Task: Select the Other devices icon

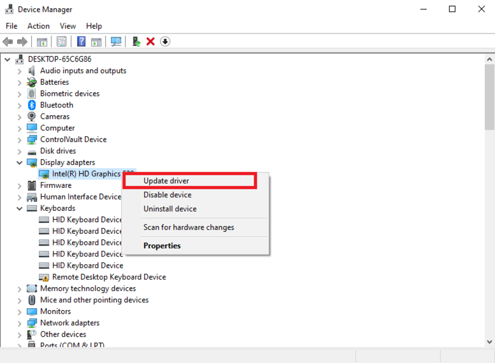Action: (x=31, y=334)
